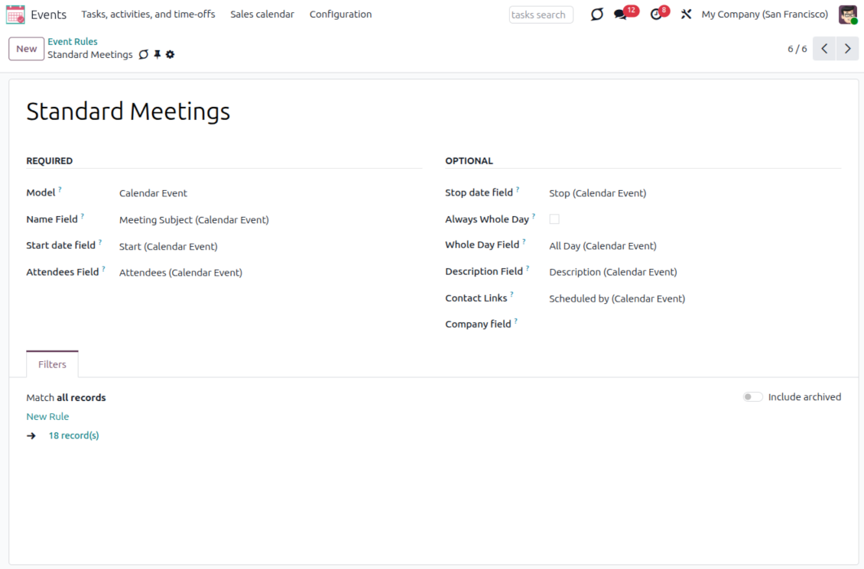Select the Filters tab
The width and height of the screenshot is (864, 569).
52,364
